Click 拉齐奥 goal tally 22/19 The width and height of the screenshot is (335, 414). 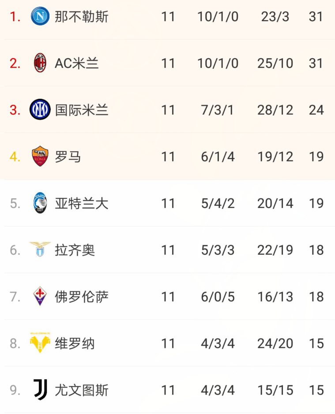click(275, 250)
